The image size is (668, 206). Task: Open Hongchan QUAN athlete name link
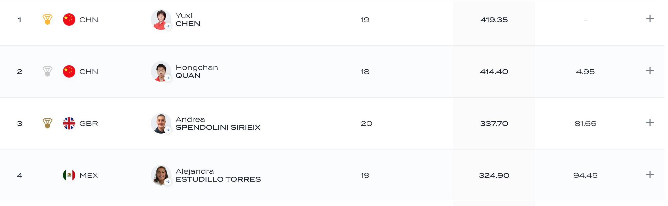(x=197, y=71)
